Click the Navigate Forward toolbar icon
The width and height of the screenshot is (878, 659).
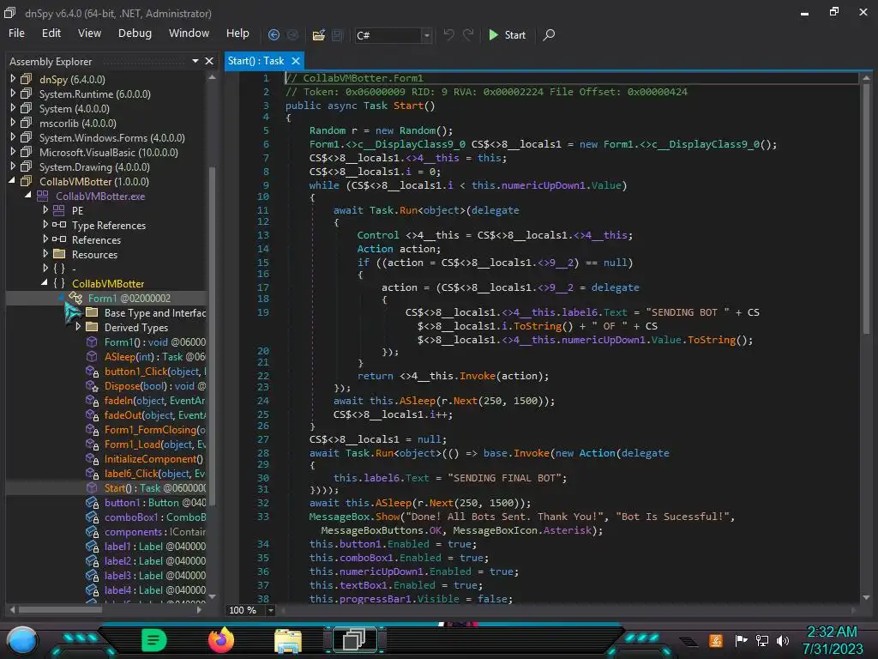point(293,34)
